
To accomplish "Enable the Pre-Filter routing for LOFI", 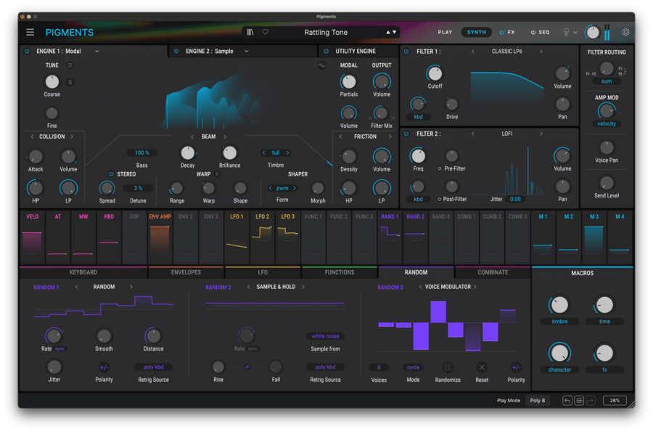I will [438, 168].
